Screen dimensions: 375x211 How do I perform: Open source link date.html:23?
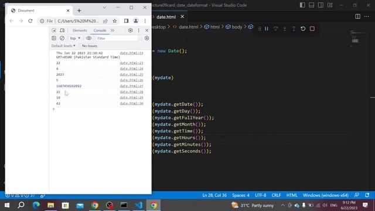coord(131,63)
